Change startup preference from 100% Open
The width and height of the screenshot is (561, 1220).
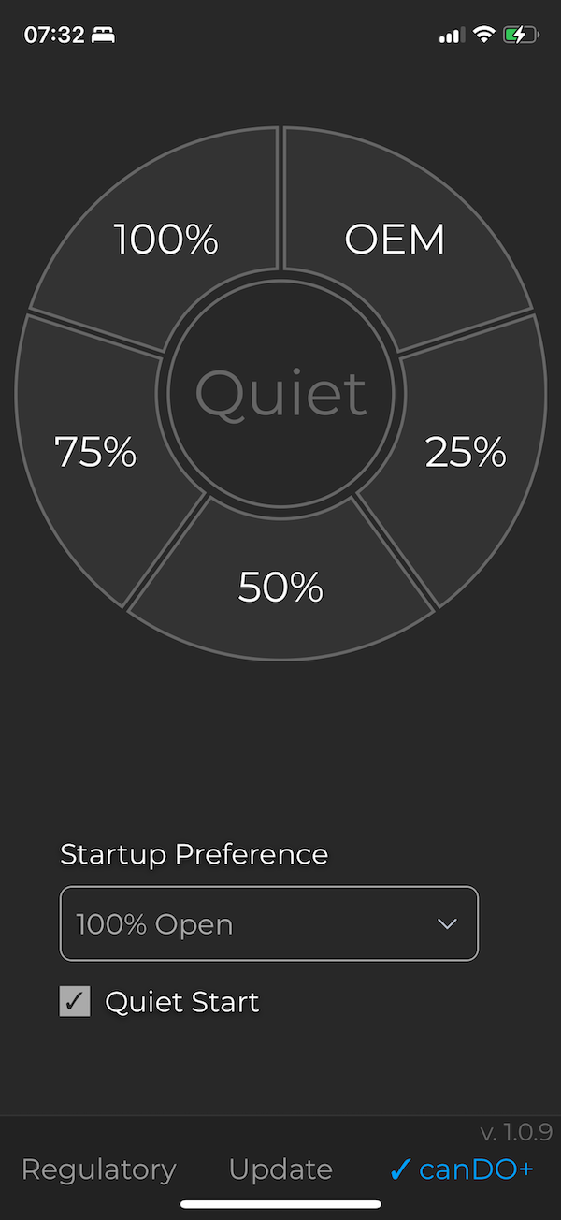[268, 923]
